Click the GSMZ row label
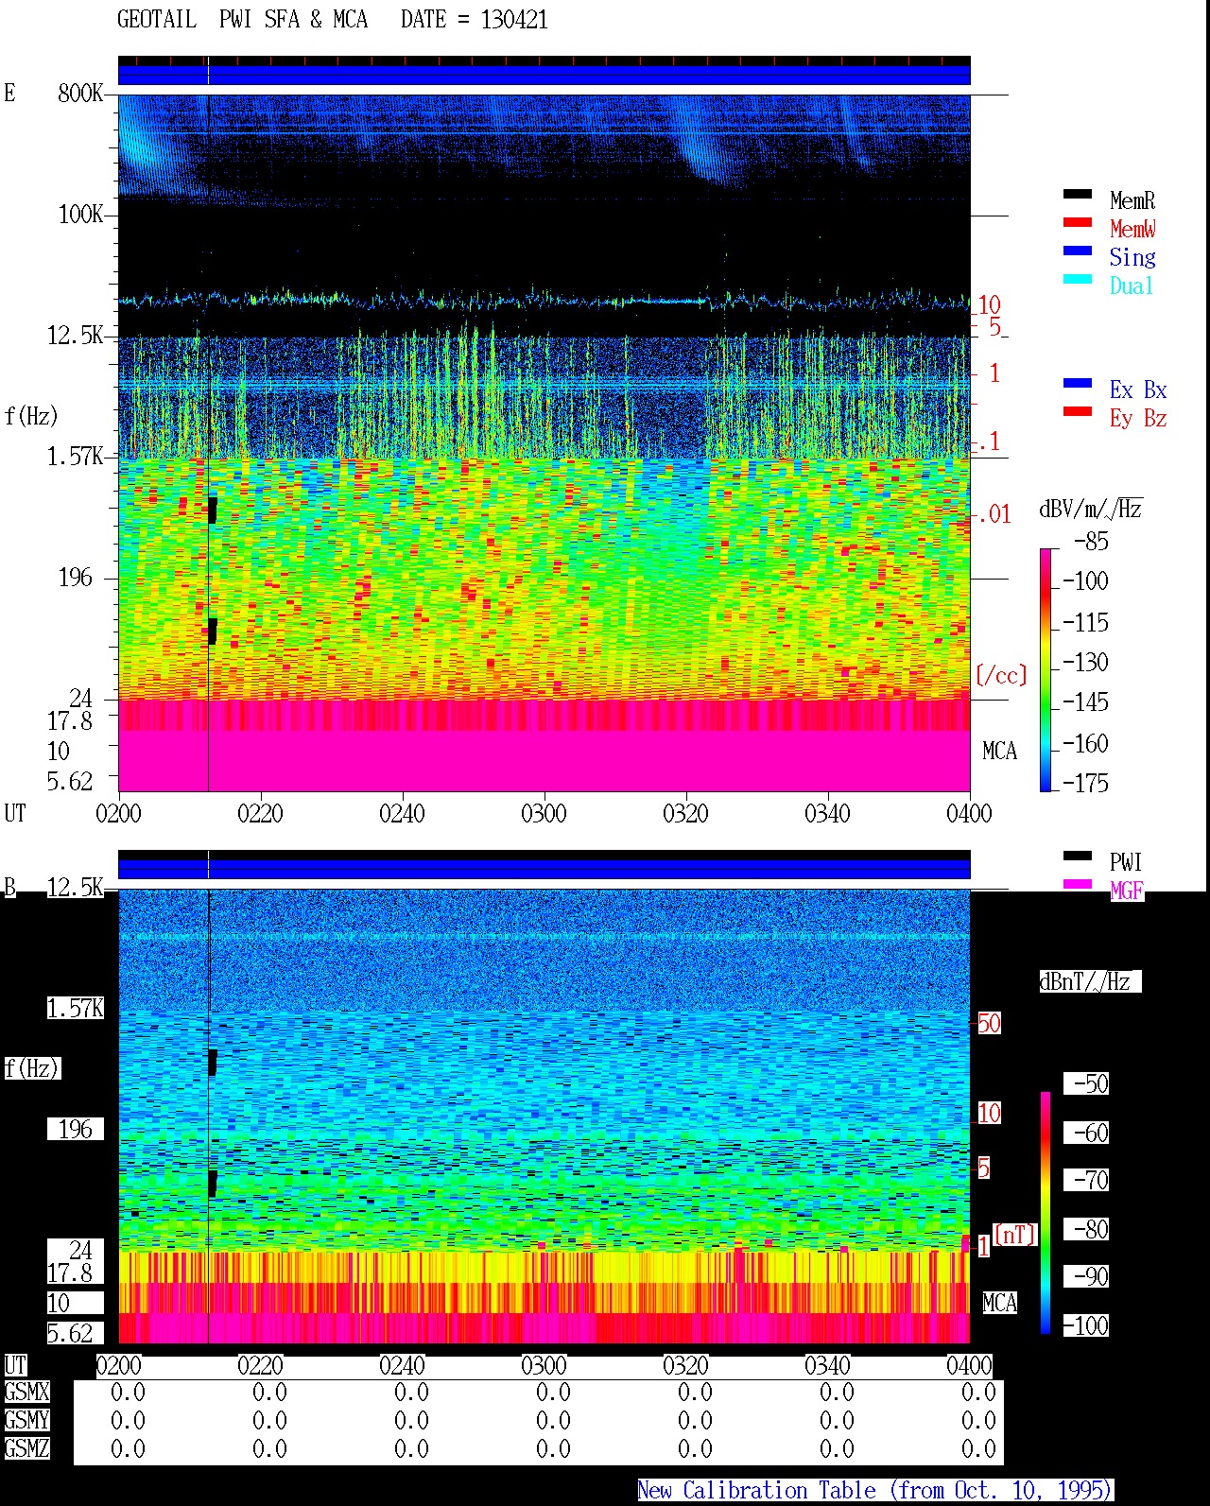 [x=26, y=1448]
